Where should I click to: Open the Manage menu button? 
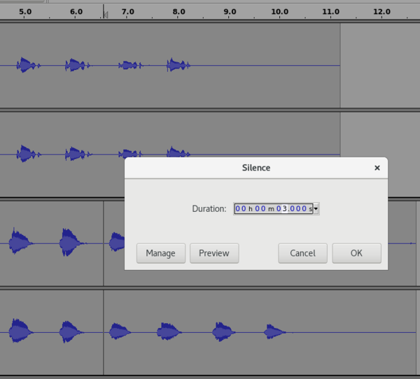point(161,253)
